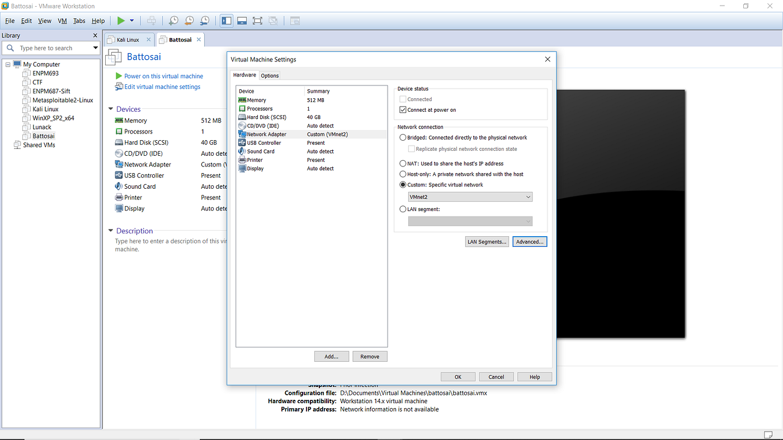
Task: Click the Full Screen mode toolbar icon
Action: coord(257,21)
